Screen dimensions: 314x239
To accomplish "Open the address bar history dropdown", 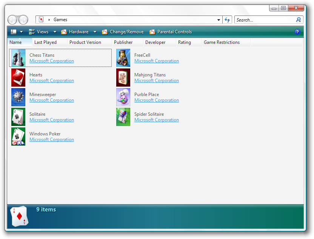I will tap(219, 20).
